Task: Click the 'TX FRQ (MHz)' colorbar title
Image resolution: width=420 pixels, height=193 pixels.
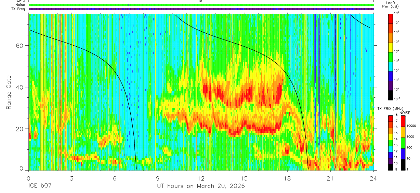Action: point(390,109)
